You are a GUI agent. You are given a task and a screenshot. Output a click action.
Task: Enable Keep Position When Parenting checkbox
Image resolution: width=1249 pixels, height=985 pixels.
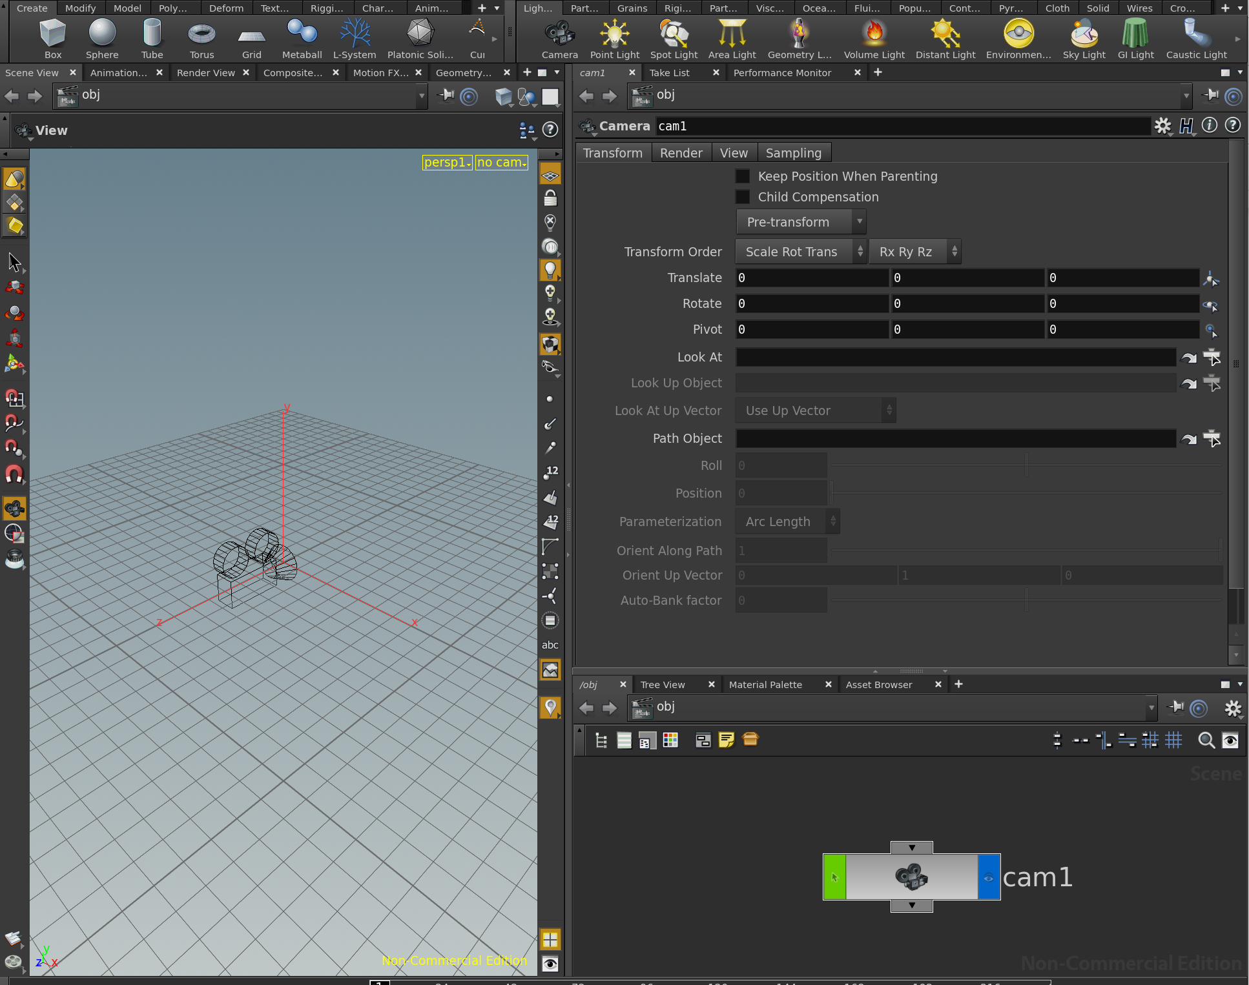743,176
